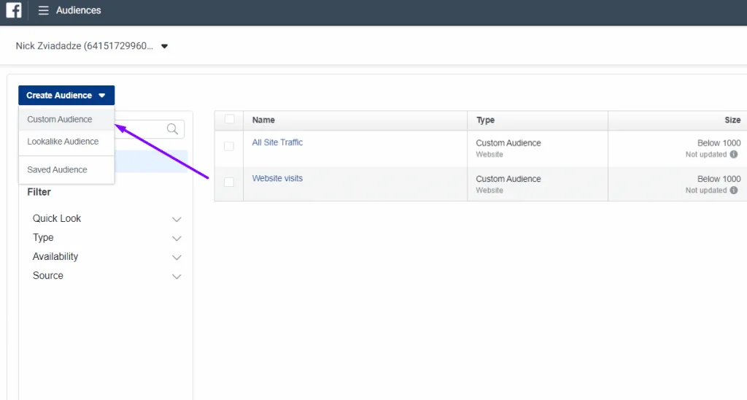Open the All Site Traffic audience link
Image resolution: width=747 pixels, height=400 pixels.
[x=277, y=142]
